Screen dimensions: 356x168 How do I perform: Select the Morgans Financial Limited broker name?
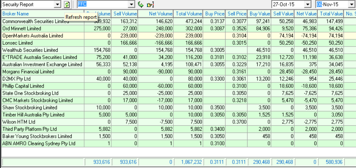28,72
